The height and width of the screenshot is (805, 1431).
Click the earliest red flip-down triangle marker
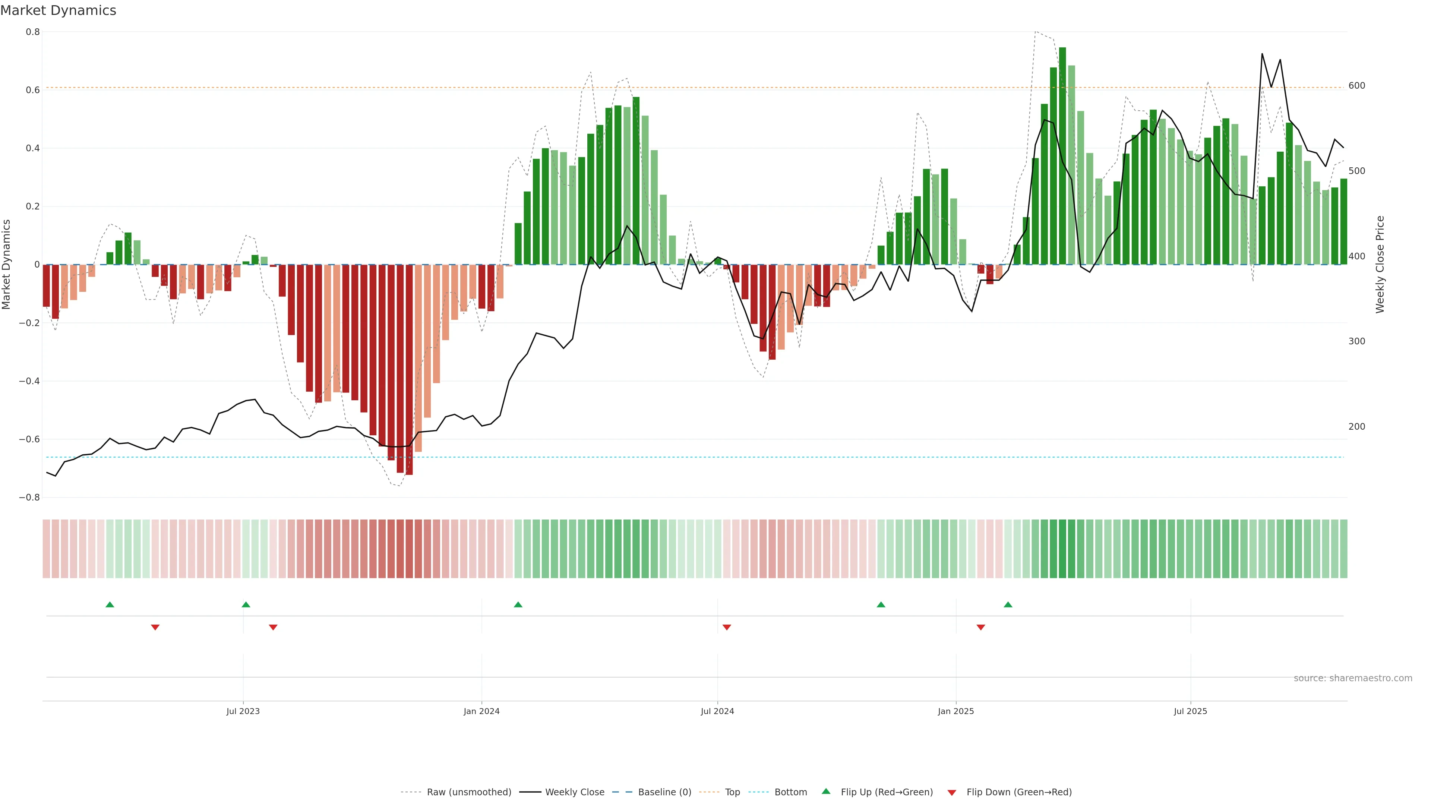(x=155, y=627)
